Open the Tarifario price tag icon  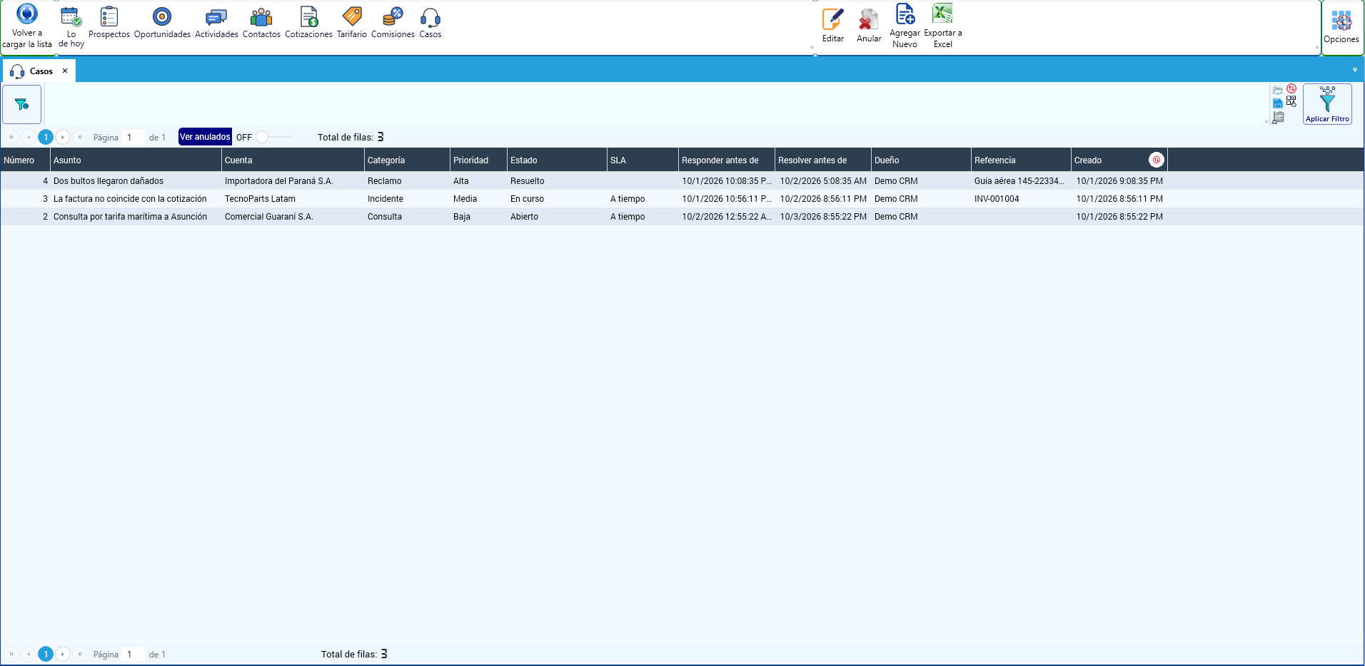(352, 16)
